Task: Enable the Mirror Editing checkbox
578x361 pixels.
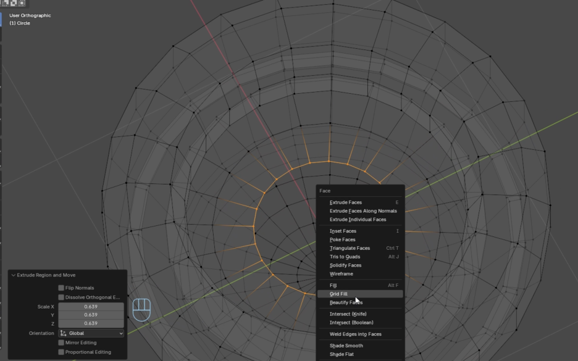Action: [x=61, y=342]
